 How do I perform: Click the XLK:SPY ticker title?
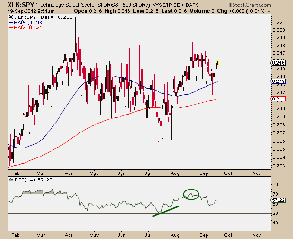[21, 5]
